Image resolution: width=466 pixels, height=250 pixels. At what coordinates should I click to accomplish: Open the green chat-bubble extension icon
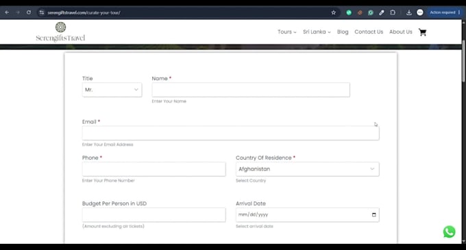click(371, 12)
